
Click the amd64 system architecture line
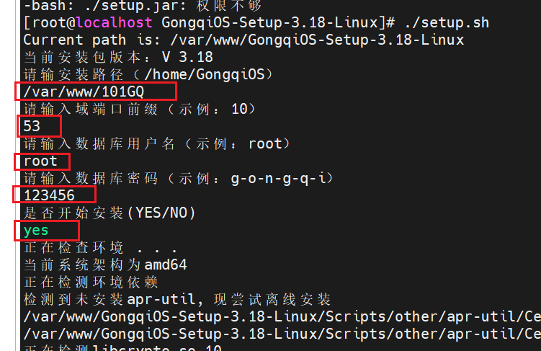tap(105, 265)
